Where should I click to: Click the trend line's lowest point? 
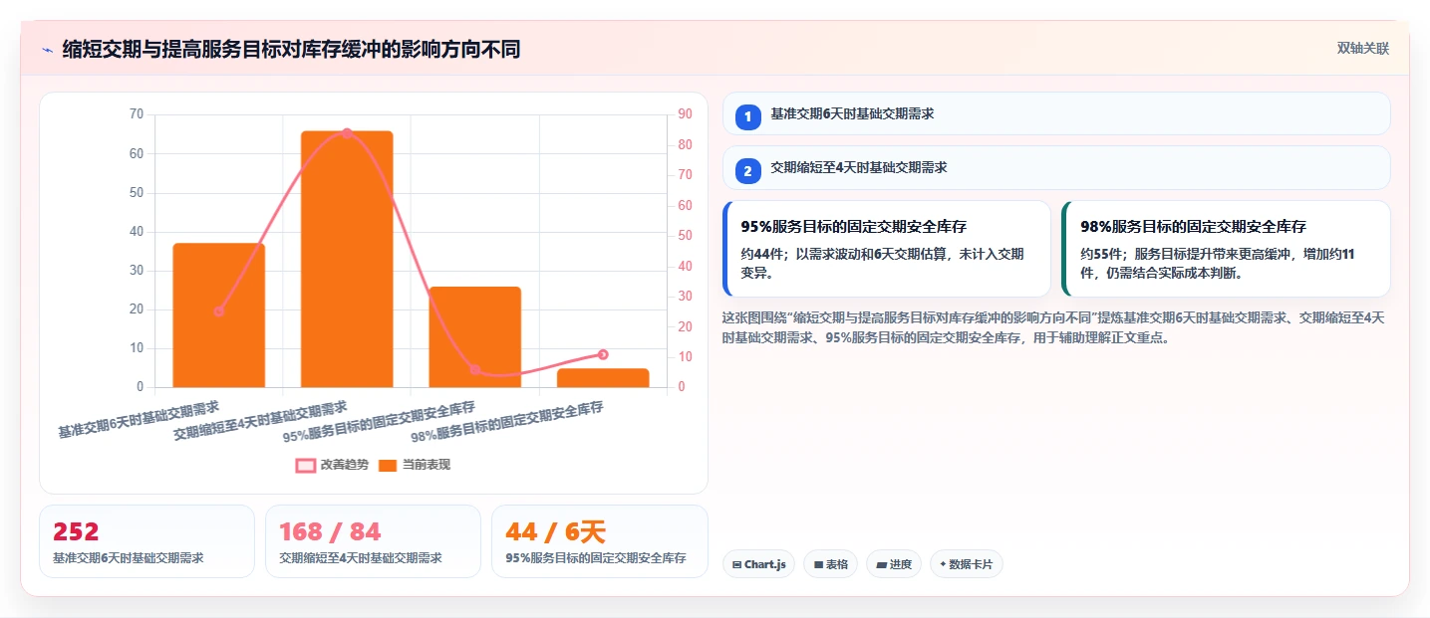pos(475,369)
